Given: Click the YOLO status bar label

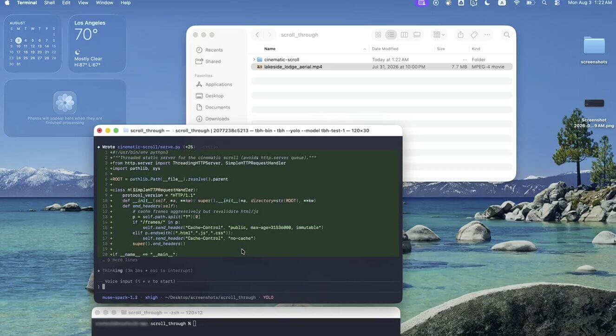Looking at the screenshot, I should [x=269, y=297].
